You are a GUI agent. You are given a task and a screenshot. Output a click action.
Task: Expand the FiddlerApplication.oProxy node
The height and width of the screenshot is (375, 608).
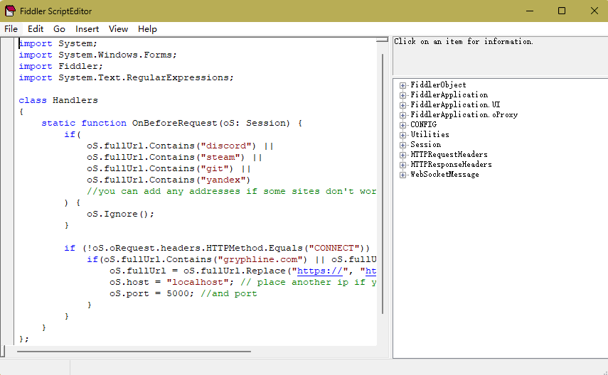(403, 115)
